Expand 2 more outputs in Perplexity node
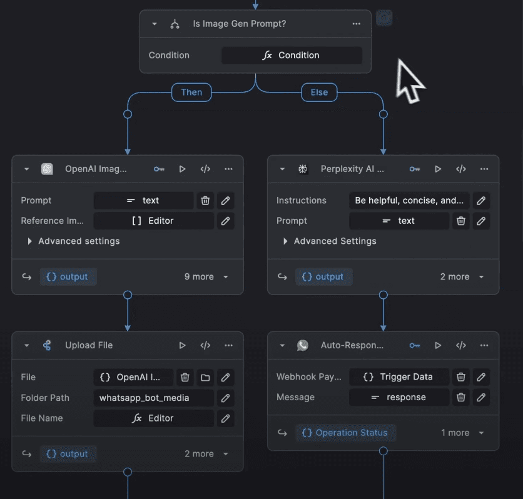Screen dimensions: 523x499 (x=462, y=276)
